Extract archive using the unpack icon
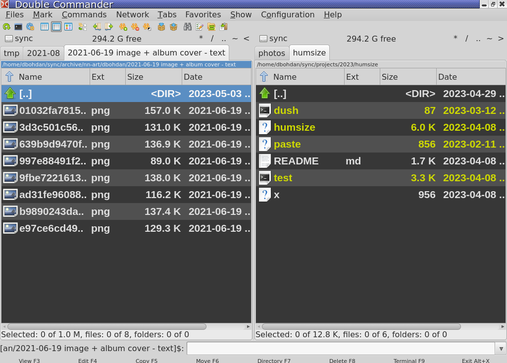Image resolution: width=507 pixels, height=363 pixels. (x=173, y=27)
